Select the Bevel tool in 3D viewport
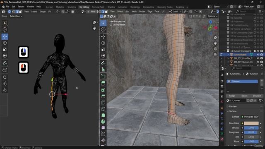Viewport: 265px width, 149px height. pyautogui.click(x=103, y=96)
